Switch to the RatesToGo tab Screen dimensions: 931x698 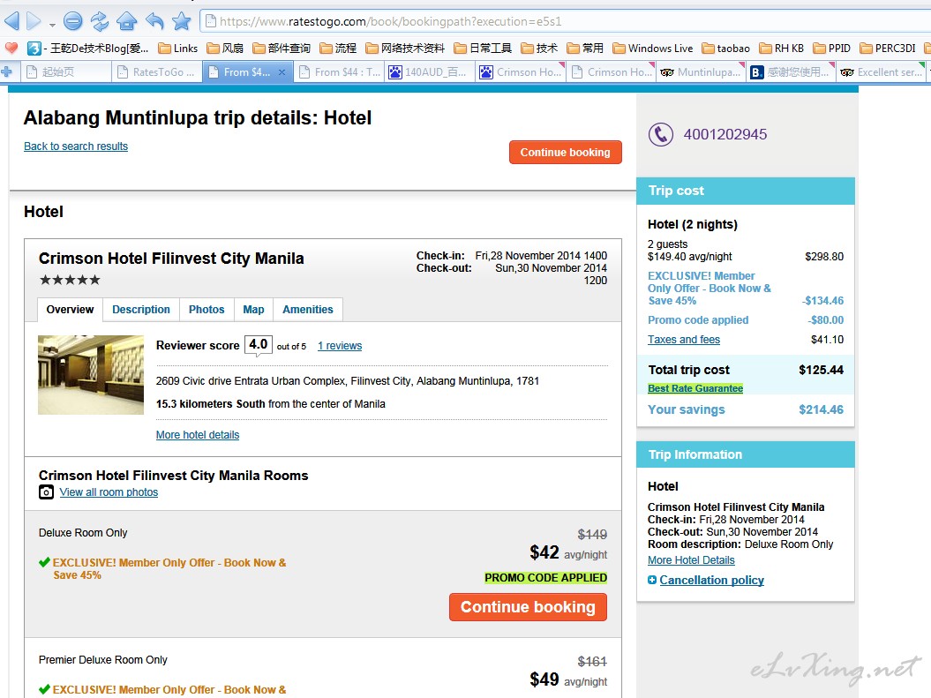[157, 71]
